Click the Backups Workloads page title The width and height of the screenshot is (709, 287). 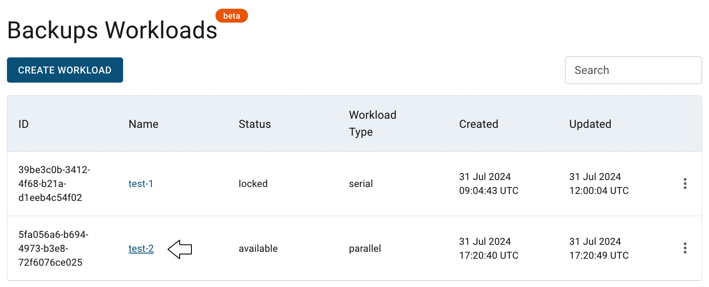click(x=112, y=30)
